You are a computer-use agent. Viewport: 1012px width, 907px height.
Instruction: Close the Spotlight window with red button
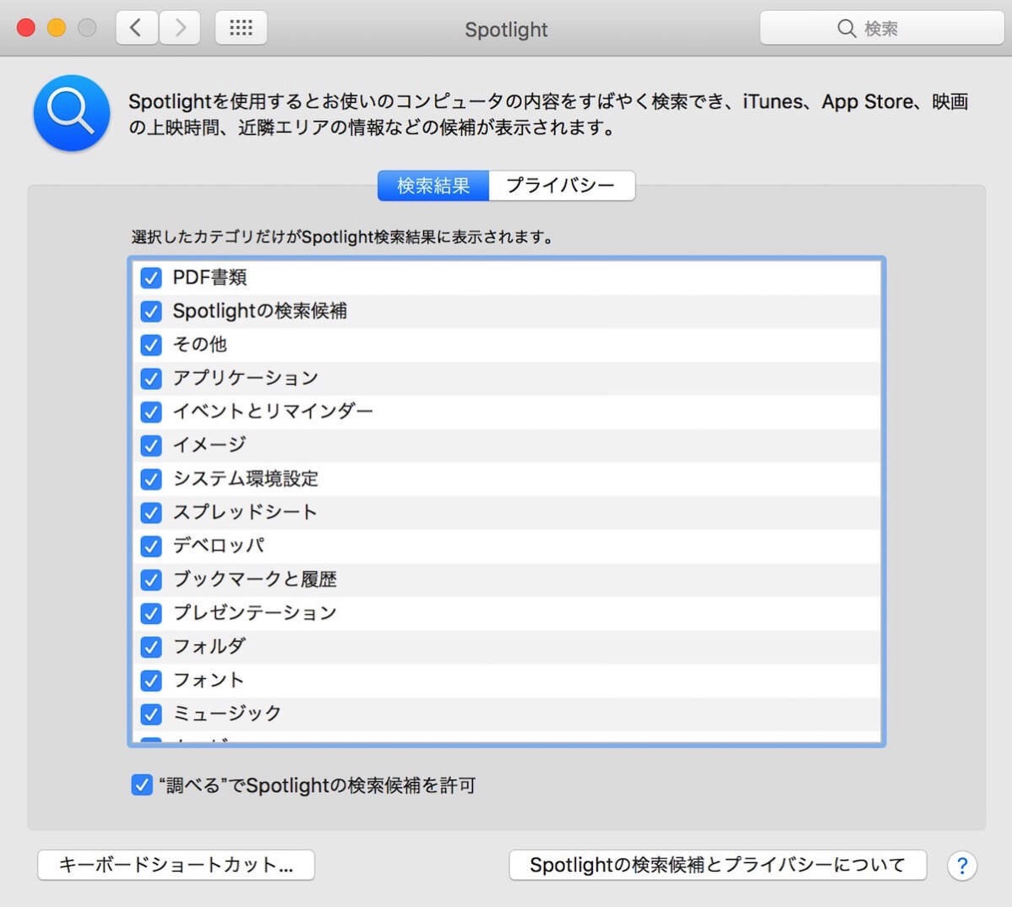pos(26,28)
